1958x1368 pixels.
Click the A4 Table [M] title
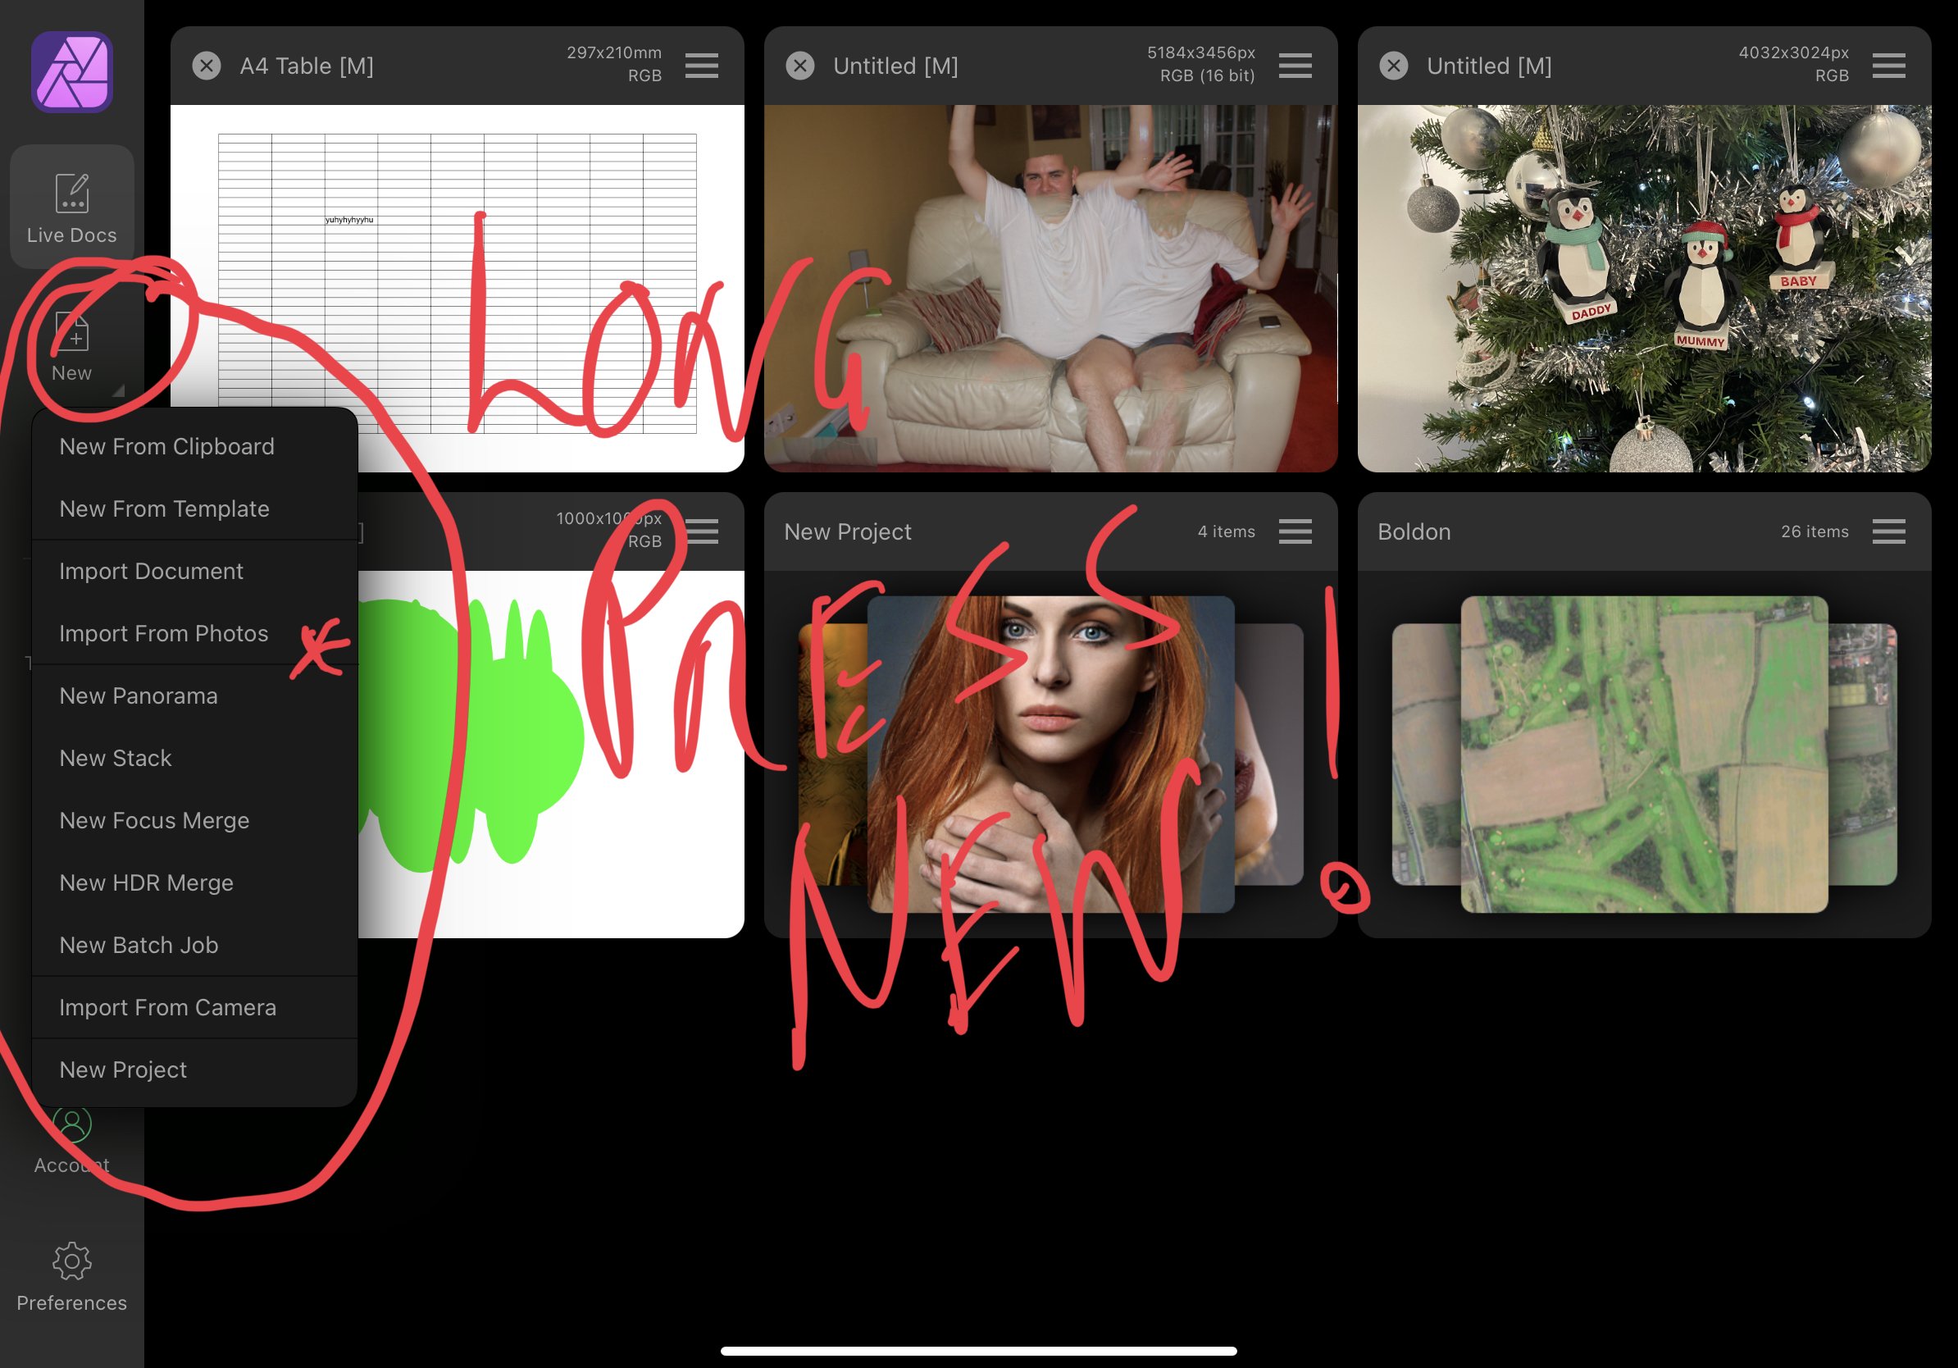click(x=307, y=66)
